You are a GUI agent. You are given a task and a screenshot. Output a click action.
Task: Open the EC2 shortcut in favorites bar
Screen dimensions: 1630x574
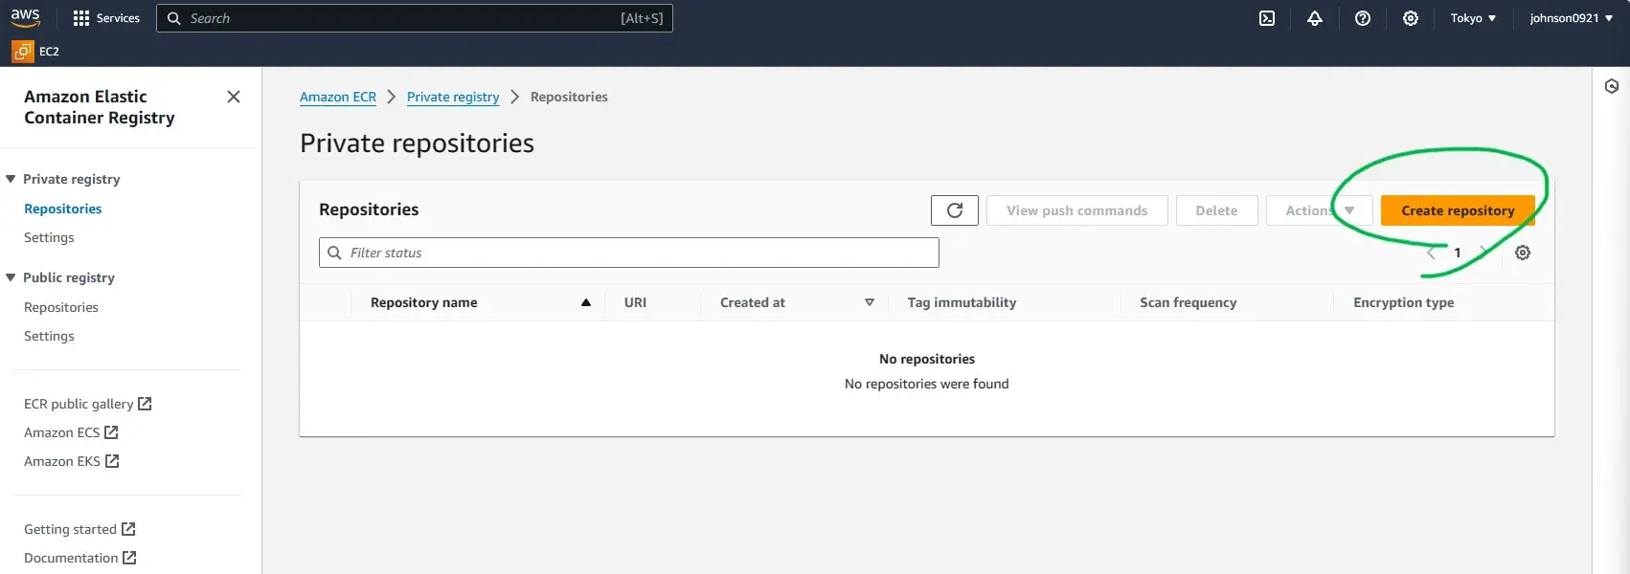point(36,52)
